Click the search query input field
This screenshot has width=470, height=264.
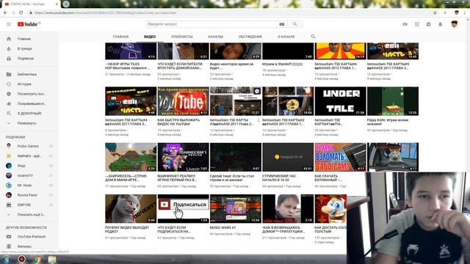tap(212, 24)
